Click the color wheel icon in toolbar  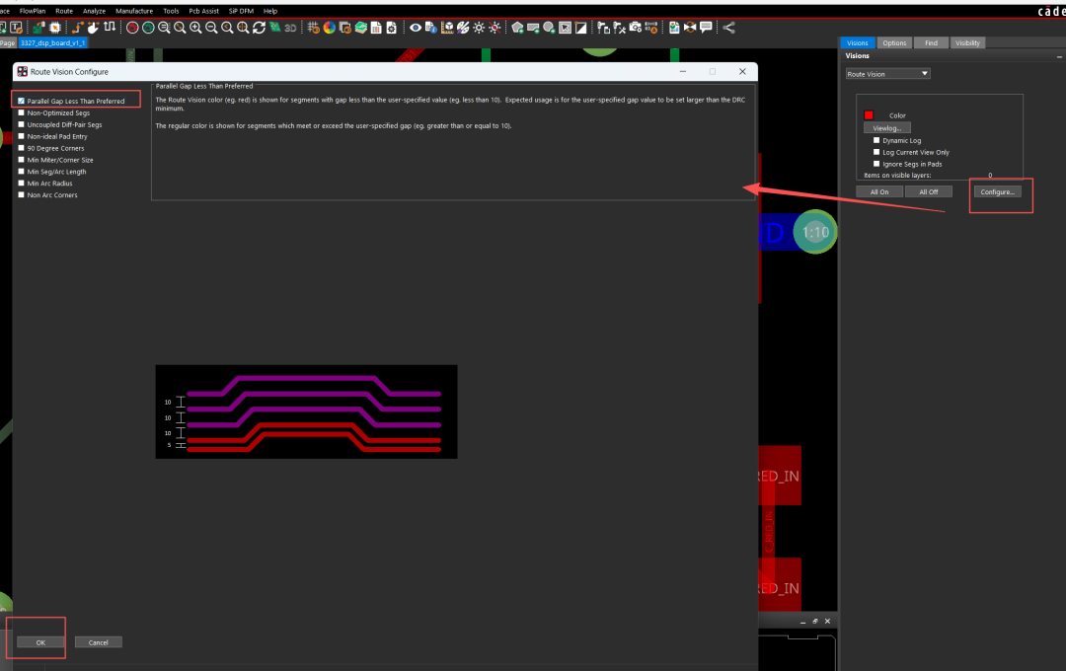pyautogui.click(x=329, y=28)
